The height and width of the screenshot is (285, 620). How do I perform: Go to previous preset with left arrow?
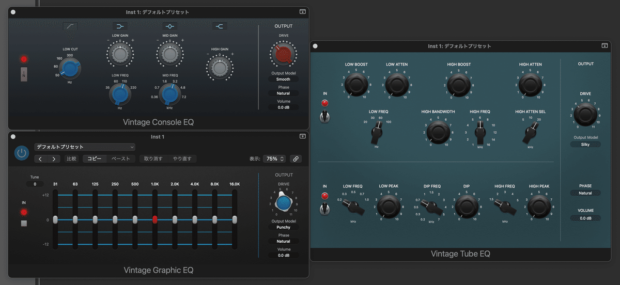(41, 159)
